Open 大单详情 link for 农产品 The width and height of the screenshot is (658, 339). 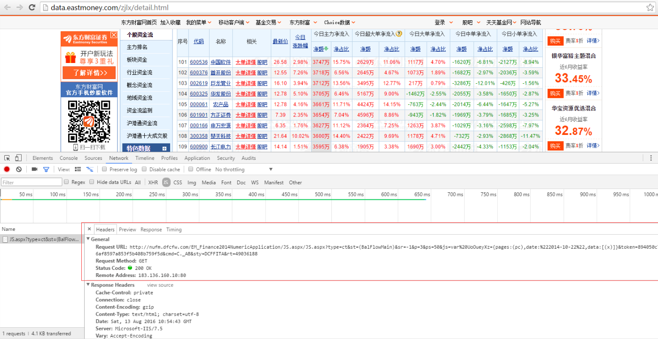pos(245,104)
